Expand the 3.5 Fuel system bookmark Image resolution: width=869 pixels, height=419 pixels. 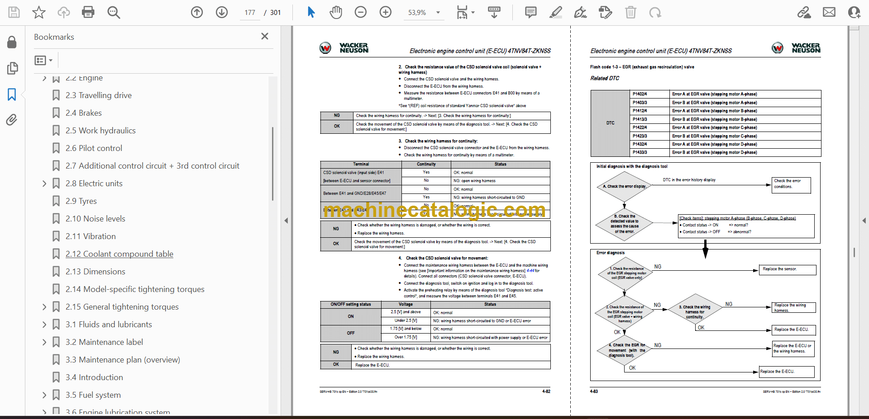[44, 395]
